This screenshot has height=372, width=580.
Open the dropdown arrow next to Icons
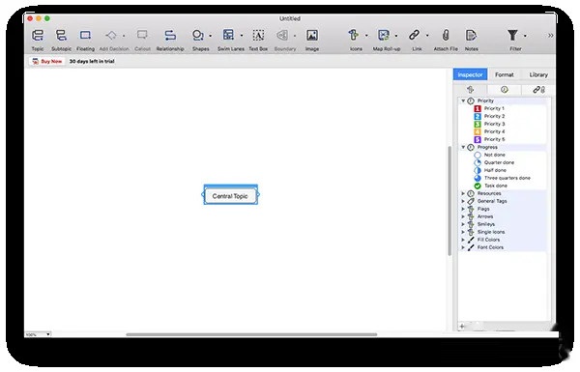366,37
